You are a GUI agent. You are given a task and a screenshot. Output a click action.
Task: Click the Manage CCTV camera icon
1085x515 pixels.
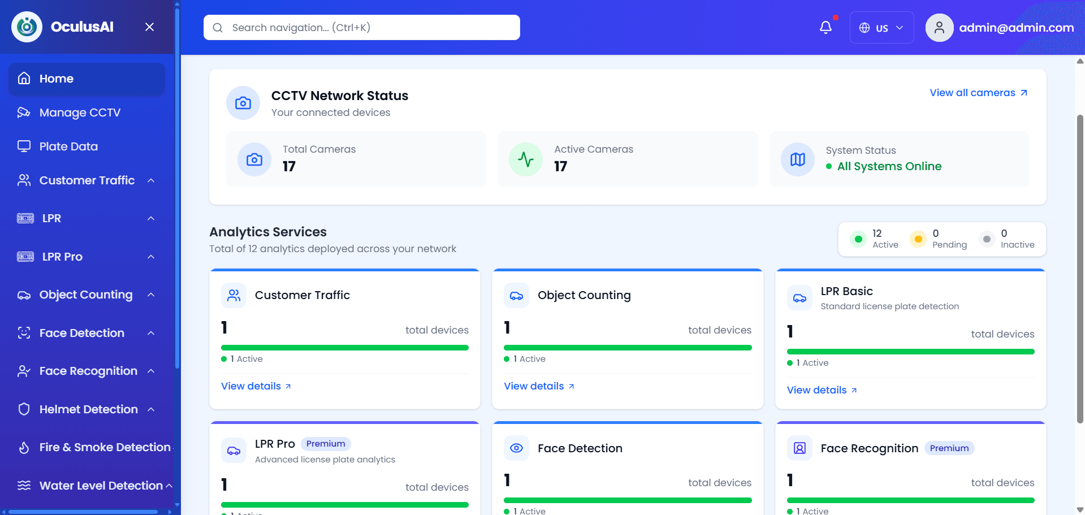24,112
